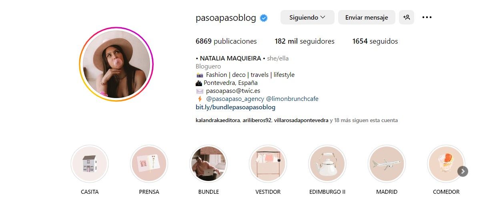
Task: Open the bit.ly/bundlepasoapasoblog link
Action: (235, 107)
